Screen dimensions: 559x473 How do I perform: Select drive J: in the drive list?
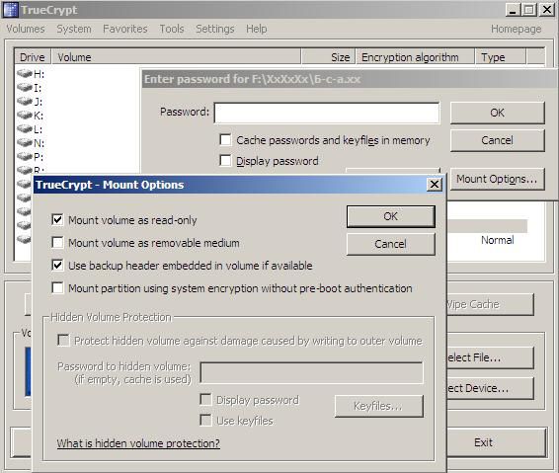(30, 102)
